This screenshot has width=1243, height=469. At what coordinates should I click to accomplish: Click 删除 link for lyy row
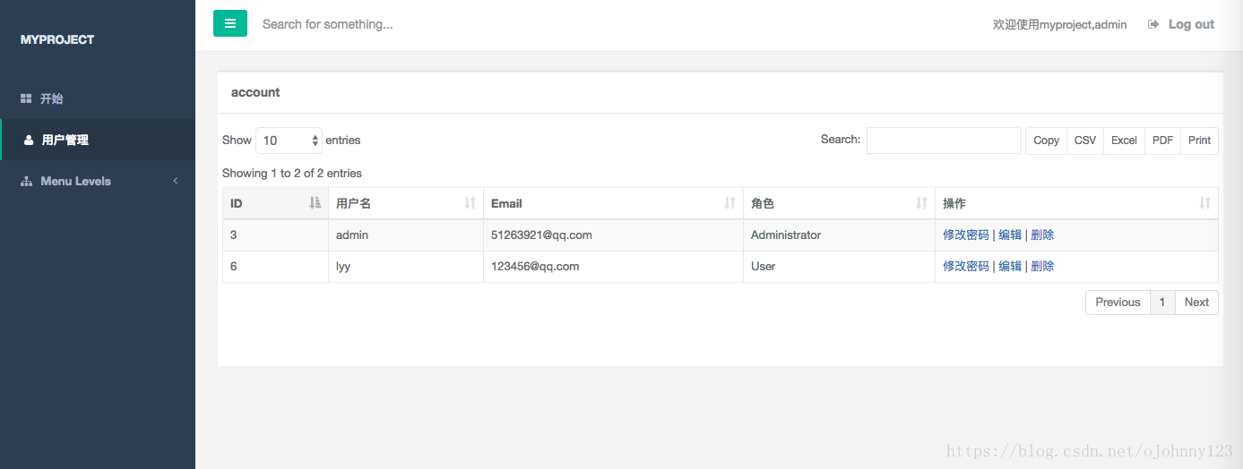1042,266
